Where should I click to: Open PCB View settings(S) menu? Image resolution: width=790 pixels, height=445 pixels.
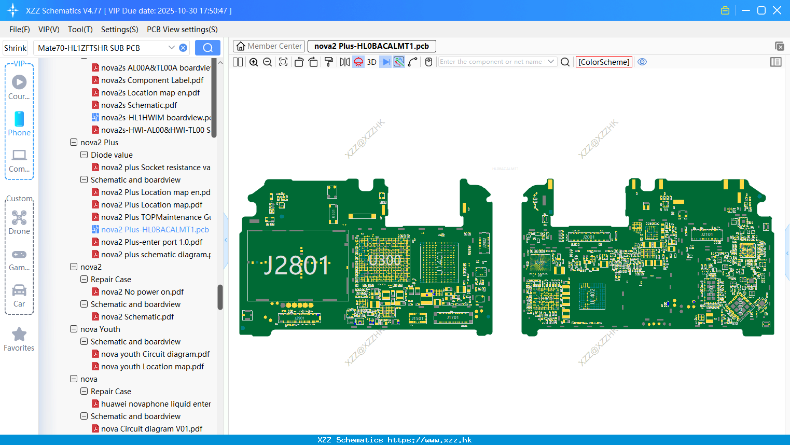coord(182,30)
